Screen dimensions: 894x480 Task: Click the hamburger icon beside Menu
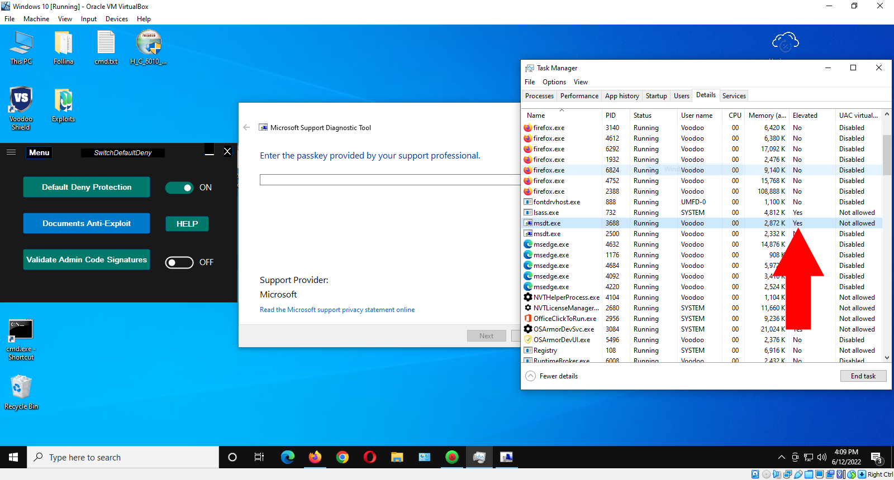point(11,152)
